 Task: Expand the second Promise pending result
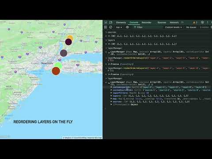coord(109,74)
